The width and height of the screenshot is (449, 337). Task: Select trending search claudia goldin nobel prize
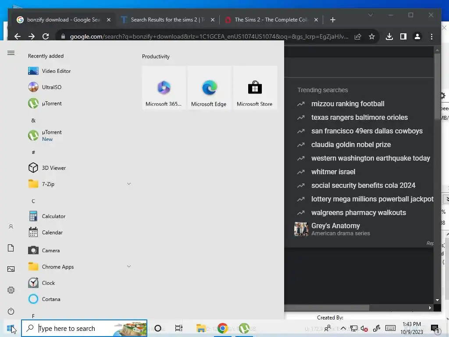[351, 144]
